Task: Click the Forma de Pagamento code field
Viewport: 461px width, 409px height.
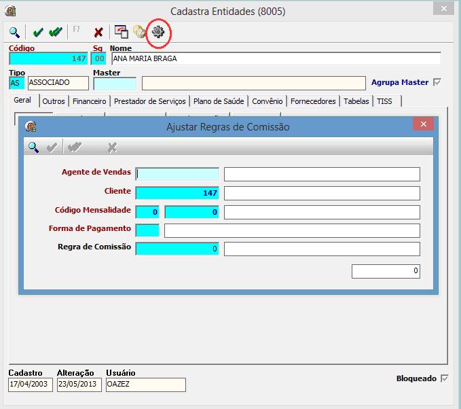Action: pyautogui.click(x=147, y=230)
